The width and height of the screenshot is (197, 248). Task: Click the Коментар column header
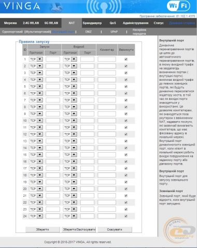click(107, 50)
